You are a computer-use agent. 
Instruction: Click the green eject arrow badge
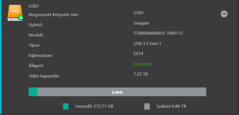tap(20, 18)
